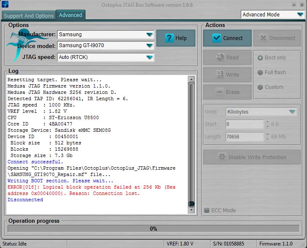Switch to the Advanced tab
The image size is (307, 248).
(70, 15)
